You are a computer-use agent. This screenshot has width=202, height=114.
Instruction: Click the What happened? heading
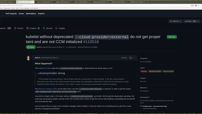[44, 63]
